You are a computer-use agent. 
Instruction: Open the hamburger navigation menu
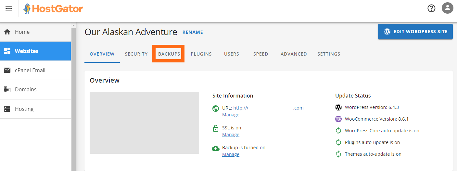9,8
